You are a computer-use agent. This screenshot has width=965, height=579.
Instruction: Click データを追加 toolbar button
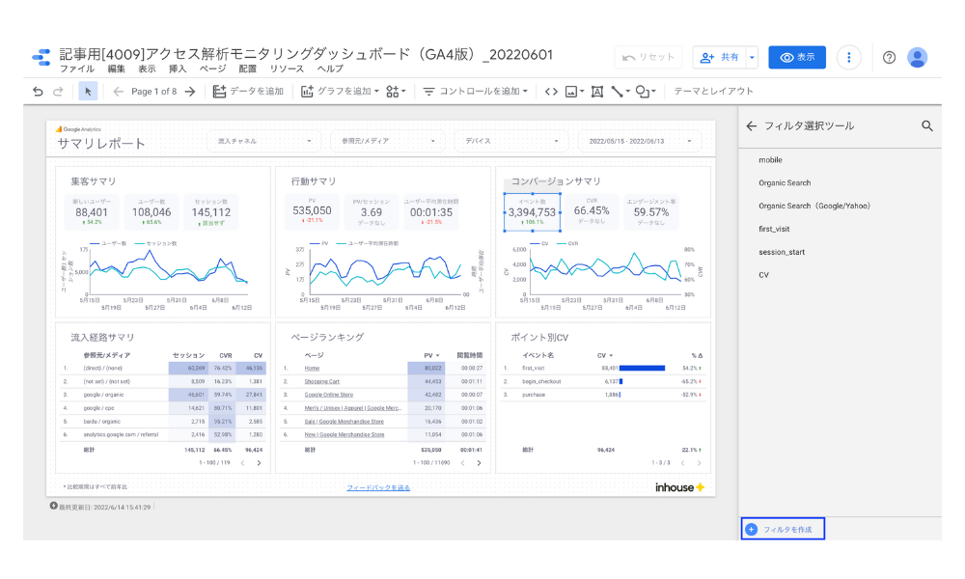[x=248, y=91]
